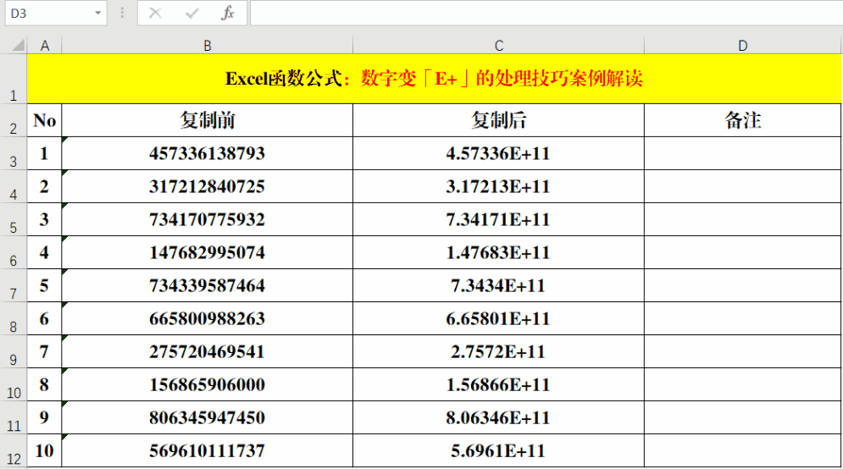The width and height of the screenshot is (843, 469).
Task: Click the Enter checkmark formula bar icon
Action: click(x=191, y=13)
